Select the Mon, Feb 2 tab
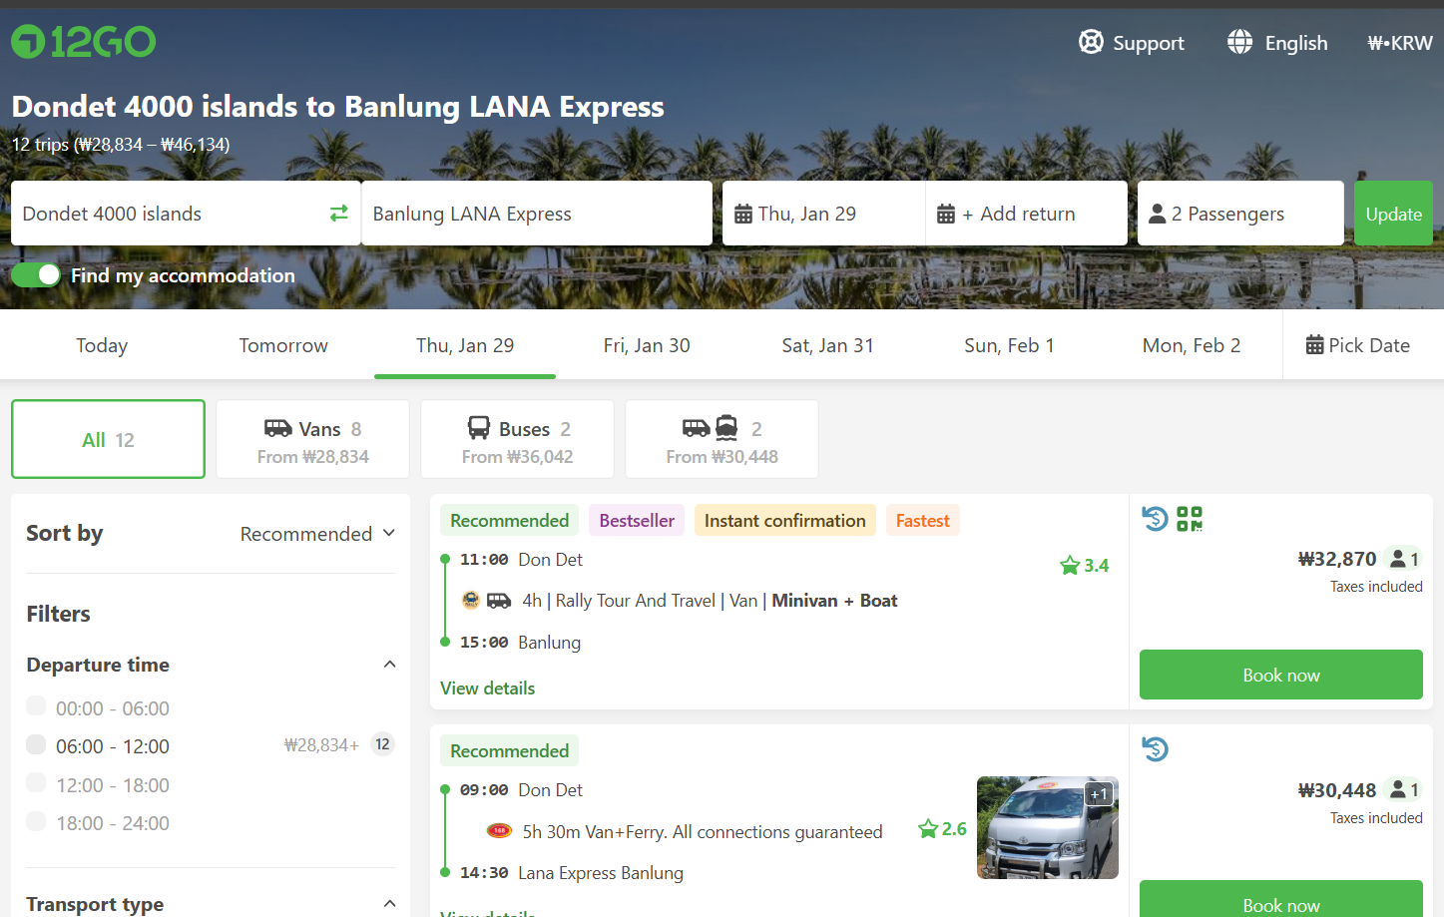 [1192, 345]
